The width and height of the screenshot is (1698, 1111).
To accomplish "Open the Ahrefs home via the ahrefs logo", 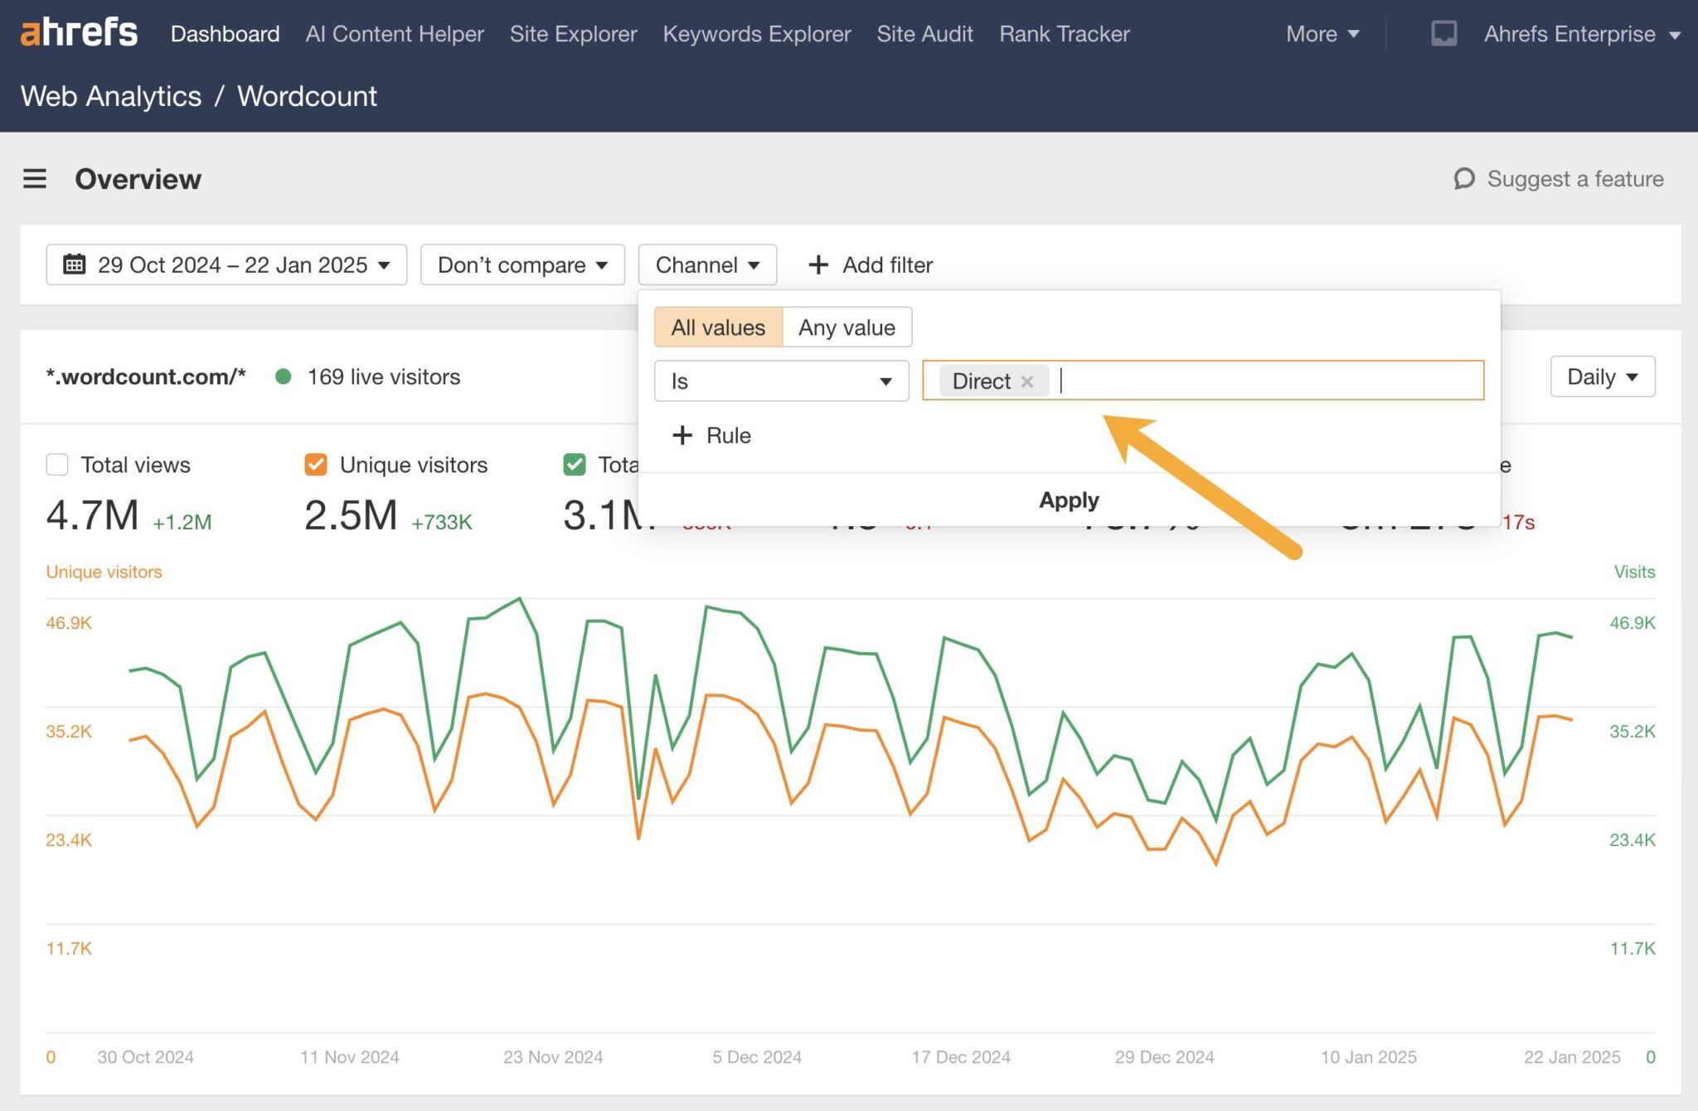I will [79, 33].
